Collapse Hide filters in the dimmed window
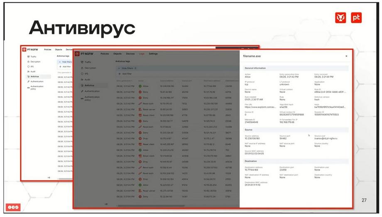The image size is (382, 217). (x=127, y=68)
